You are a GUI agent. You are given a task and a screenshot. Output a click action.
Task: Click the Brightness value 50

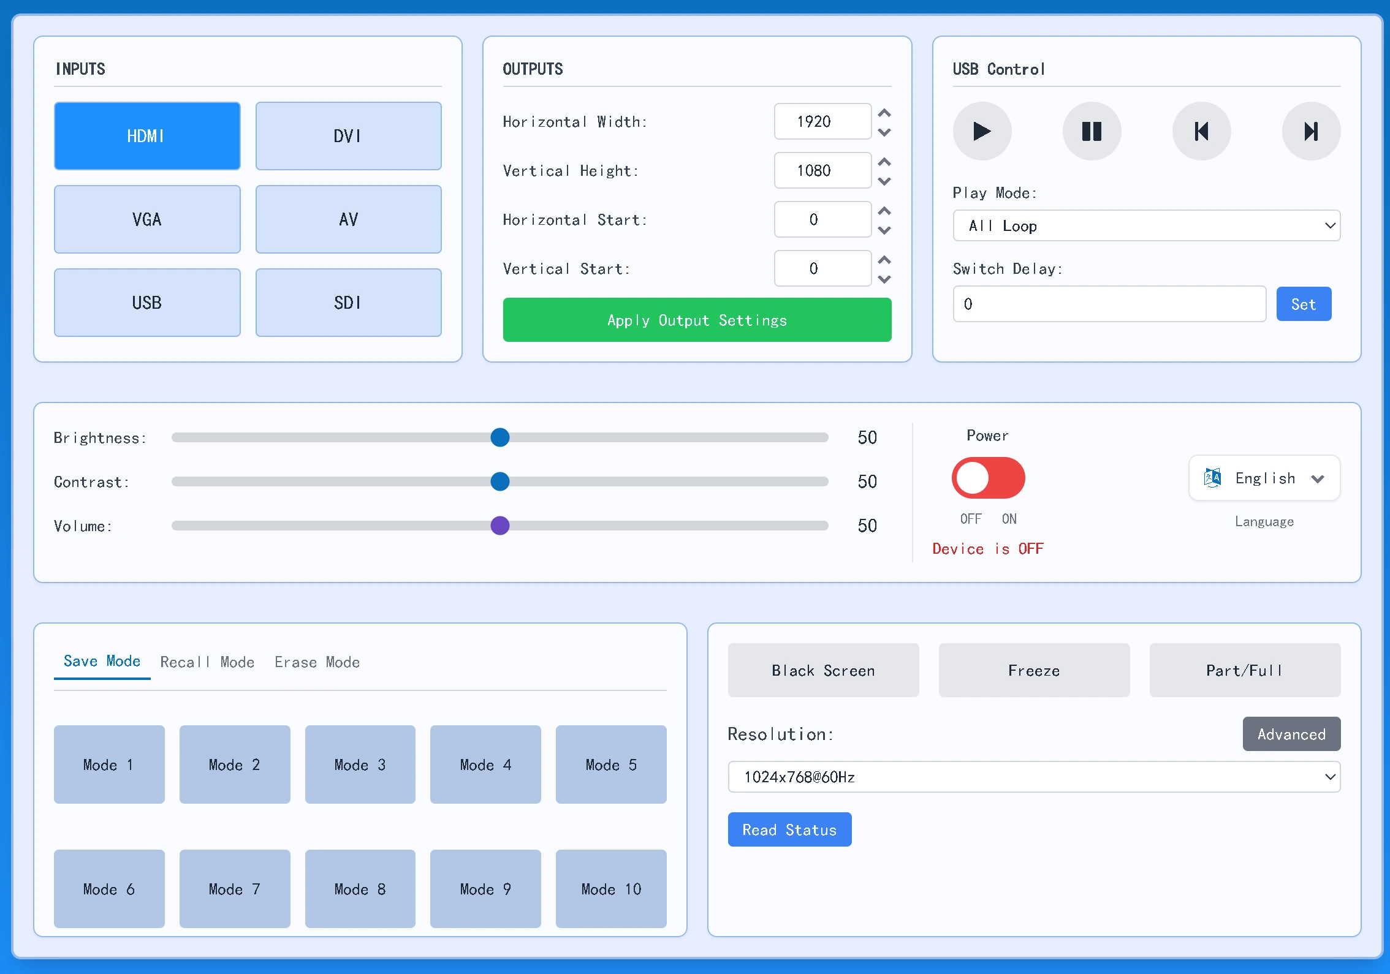[x=867, y=437]
